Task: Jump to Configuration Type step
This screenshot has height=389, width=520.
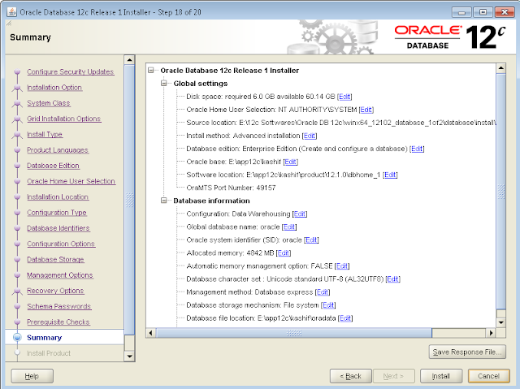Action: (x=57, y=213)
